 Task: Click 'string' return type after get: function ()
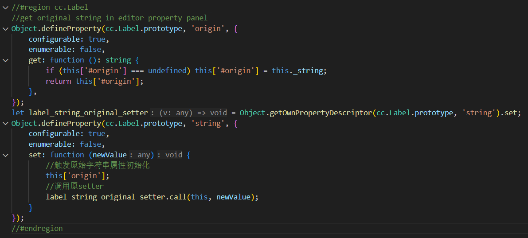(118, 60)
